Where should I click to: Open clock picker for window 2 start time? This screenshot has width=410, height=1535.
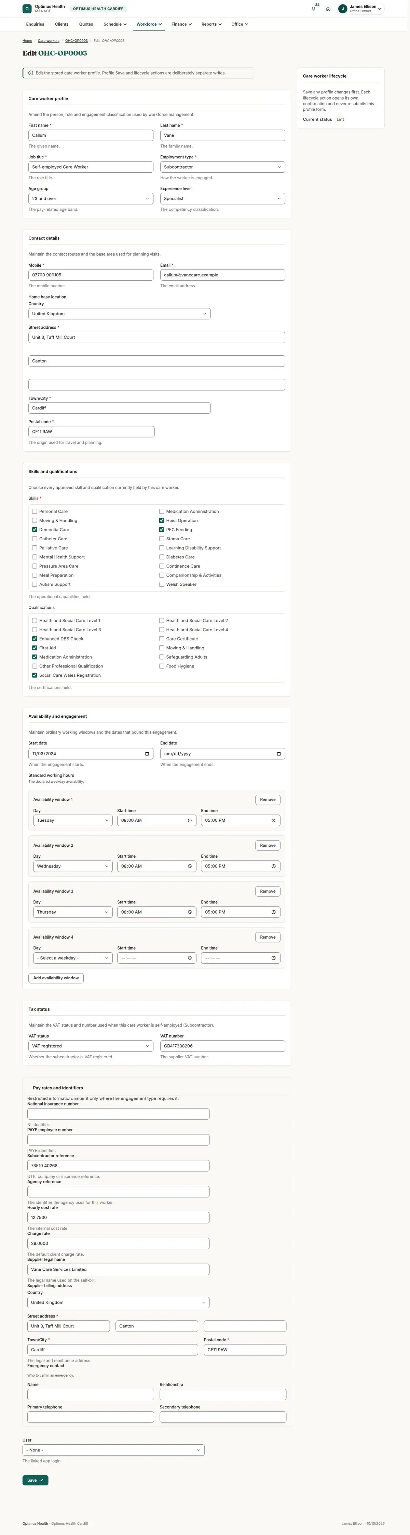click(x=190, y=866)
